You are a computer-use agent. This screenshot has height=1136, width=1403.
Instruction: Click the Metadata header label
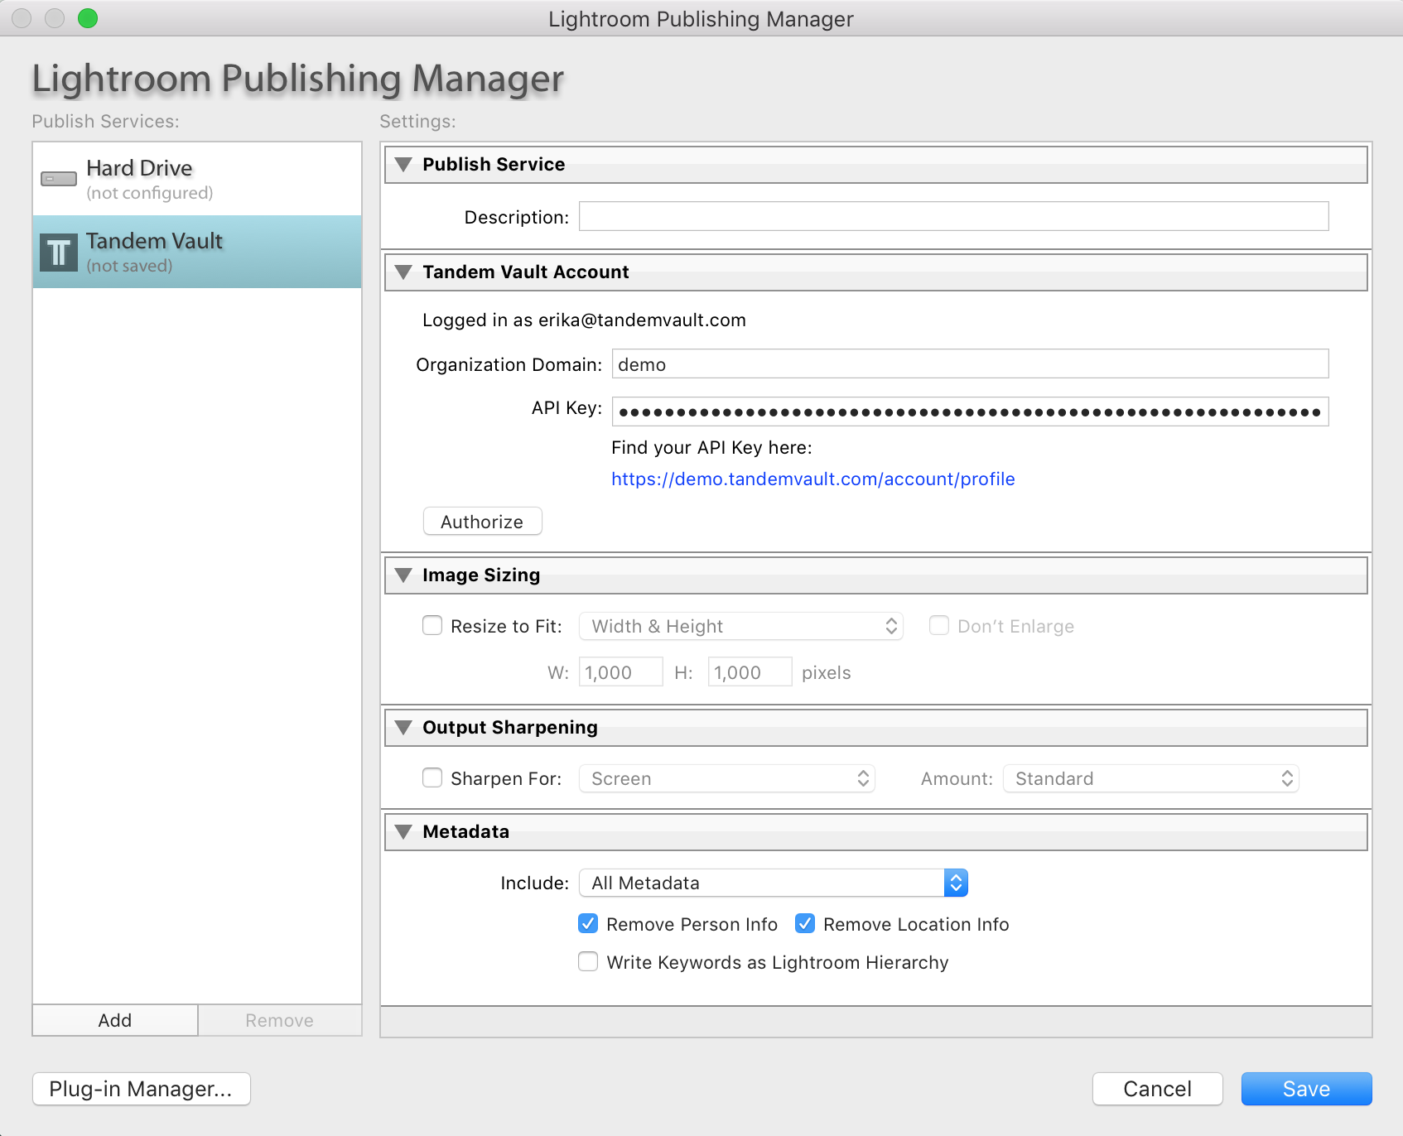pos(466,831)
